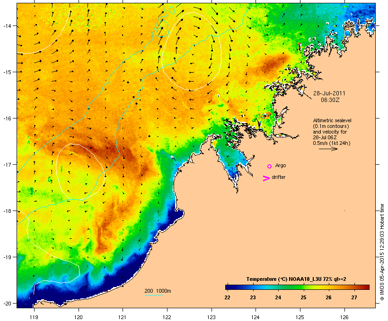The width and height of the screenshot is (388, 321).
Task: Click the color bar tick label '23'
Action: pos(253,297)
